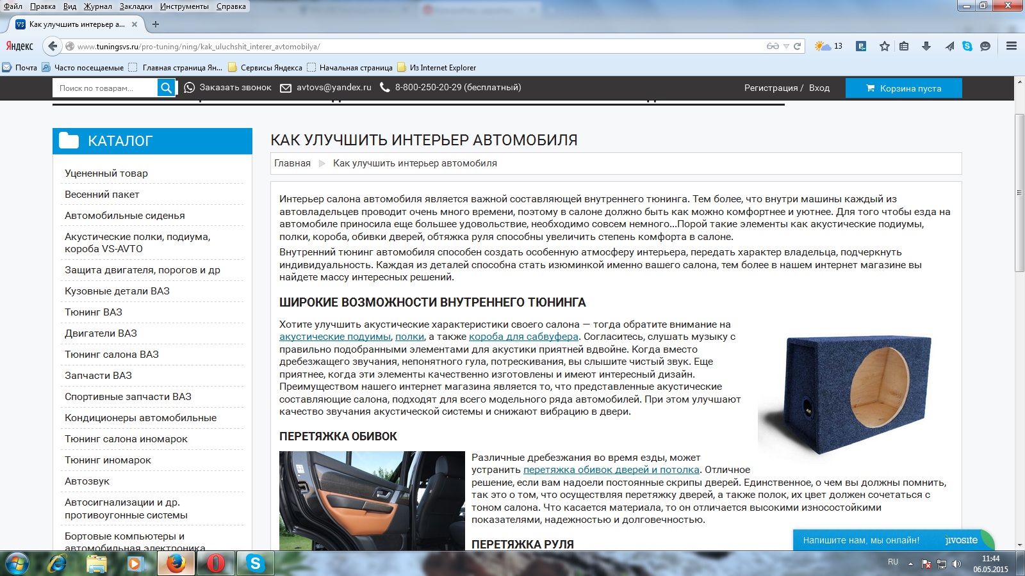Image resolution: width=1025 pixels, height=576 pixels.
Task: Open Почта bookmark
Action: 20,67
